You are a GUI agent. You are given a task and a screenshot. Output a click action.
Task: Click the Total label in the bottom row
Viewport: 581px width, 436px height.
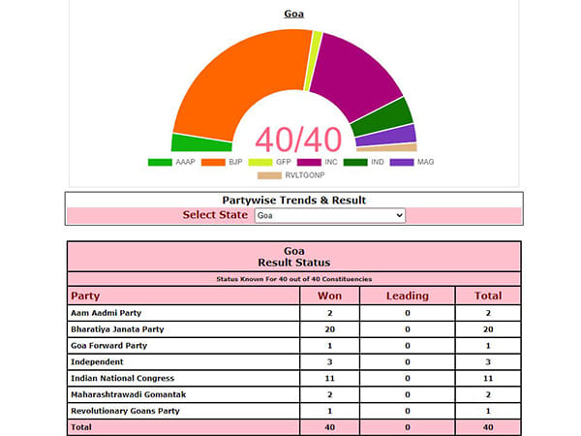(81, 427)
